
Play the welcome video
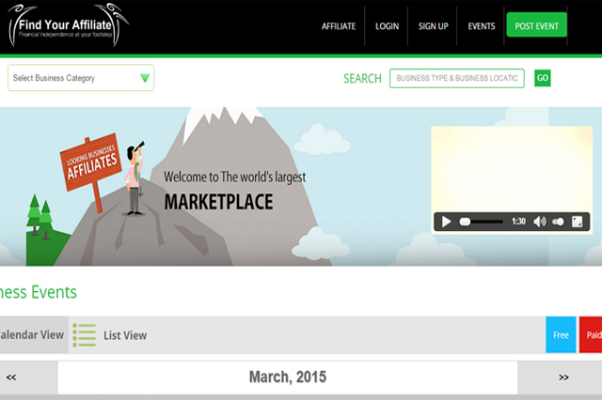[447, 222]
